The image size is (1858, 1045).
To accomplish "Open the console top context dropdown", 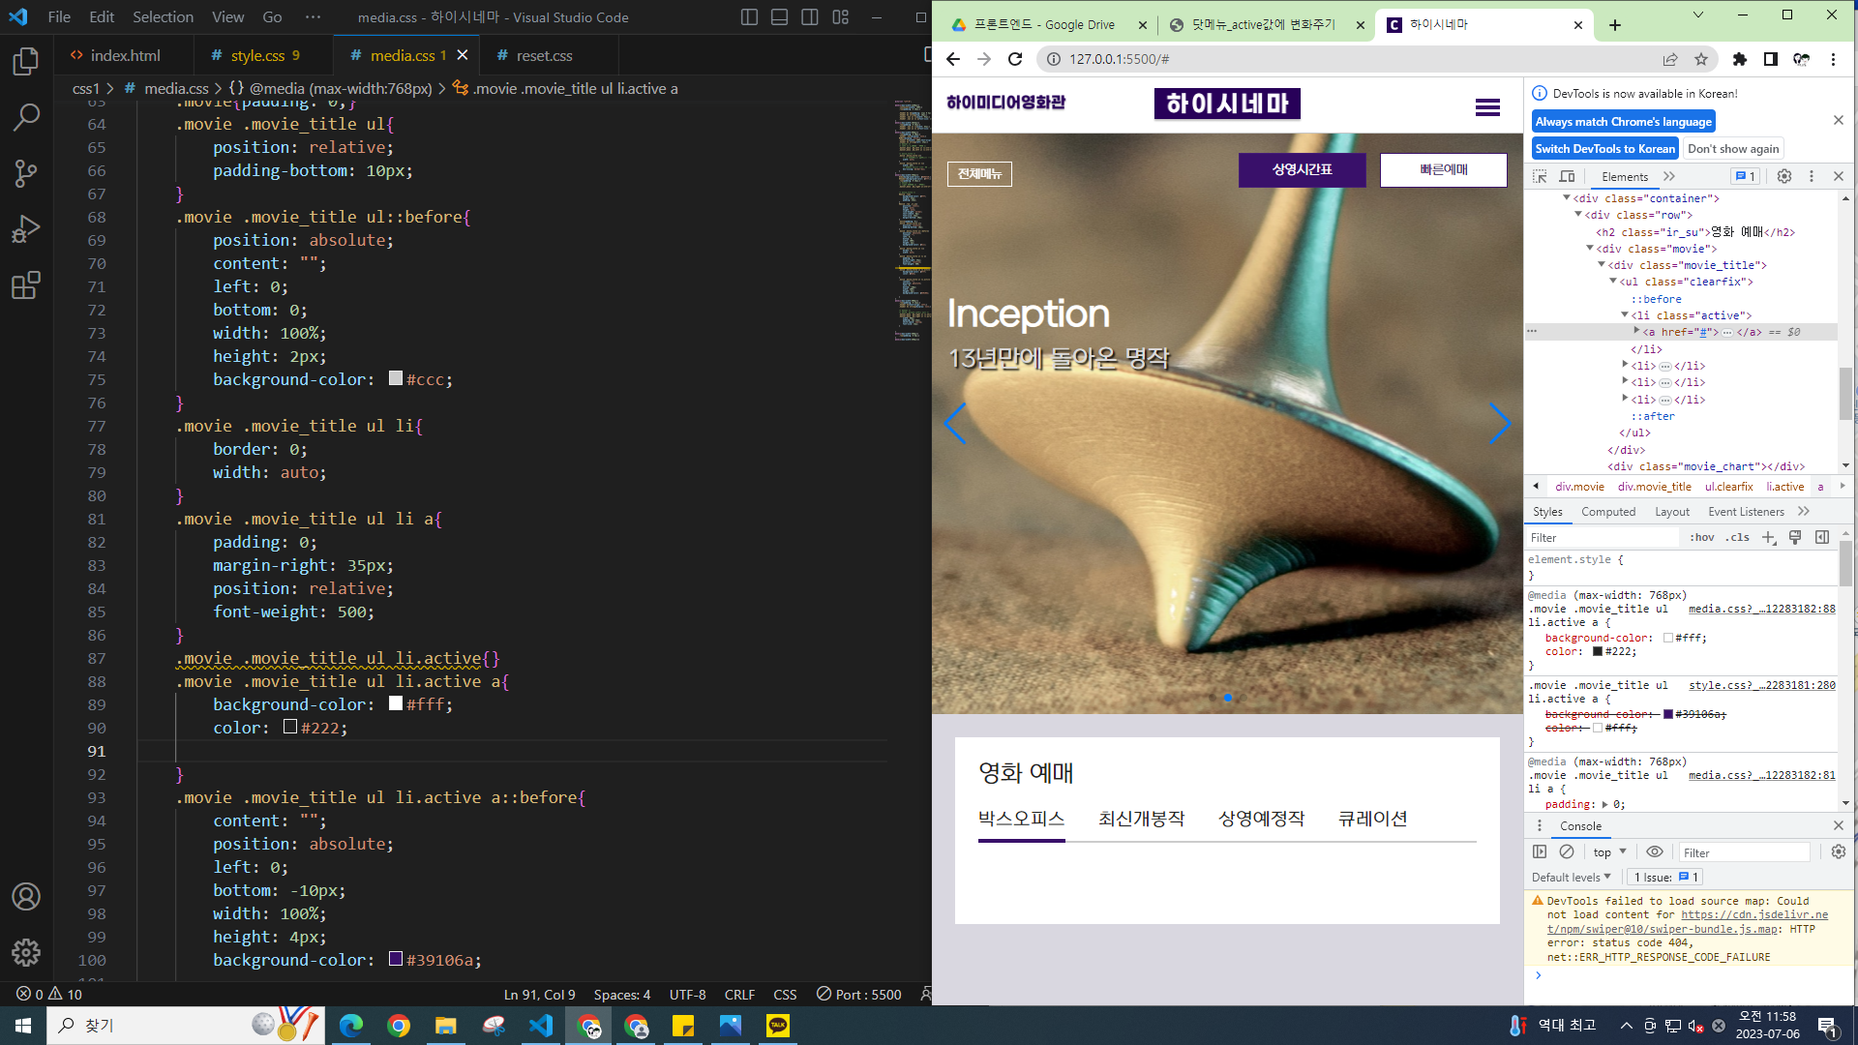I will click(x=1609, y=851).
